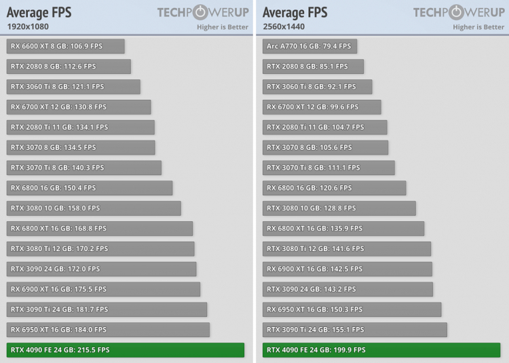Select the RX 6900 XT 175.5 FPS bar

[103, 289]
